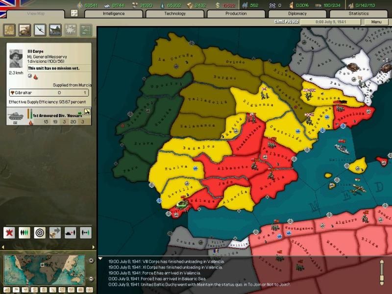392x294 pixels.
Task: Show air units with the airplane icon
Action: (40, 30)
